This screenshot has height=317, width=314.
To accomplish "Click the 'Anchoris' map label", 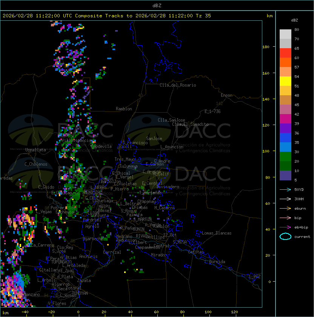I will (x=88, y=256).
